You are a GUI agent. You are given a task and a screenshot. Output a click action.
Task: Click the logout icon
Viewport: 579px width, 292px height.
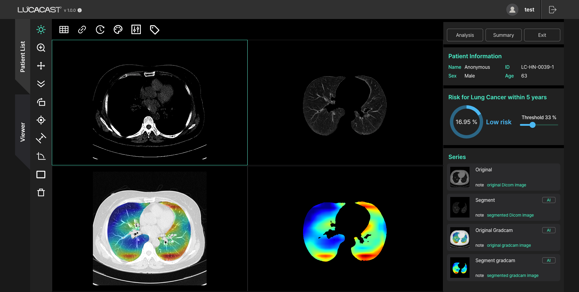tap(552, 10)
